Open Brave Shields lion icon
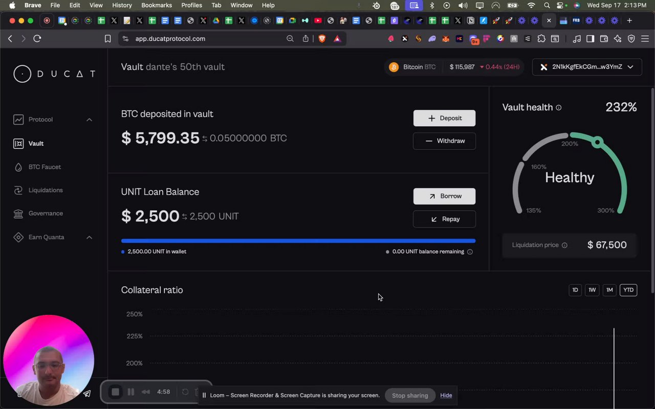655x409 pixels. click(322, 38)
